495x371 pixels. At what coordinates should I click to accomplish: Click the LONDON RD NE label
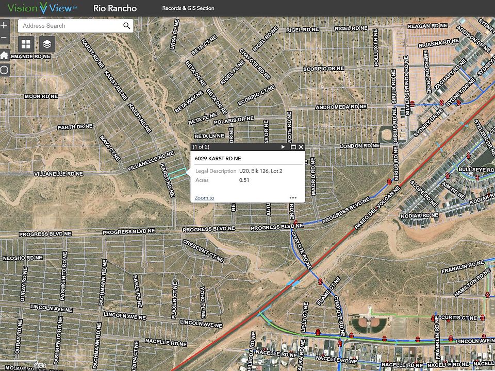click(x=359, y=146)
